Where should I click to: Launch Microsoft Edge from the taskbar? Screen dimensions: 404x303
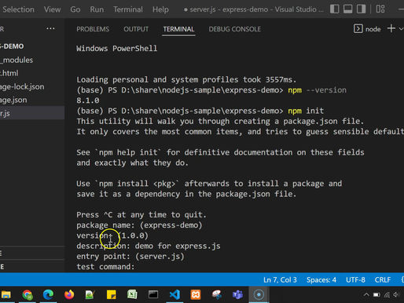pos(48,295)
